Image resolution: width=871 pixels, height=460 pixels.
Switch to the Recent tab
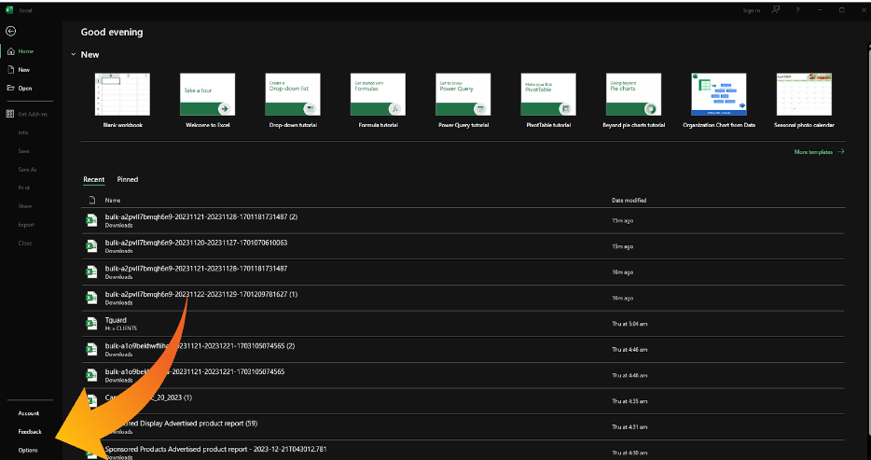click(x=93, y=179)
